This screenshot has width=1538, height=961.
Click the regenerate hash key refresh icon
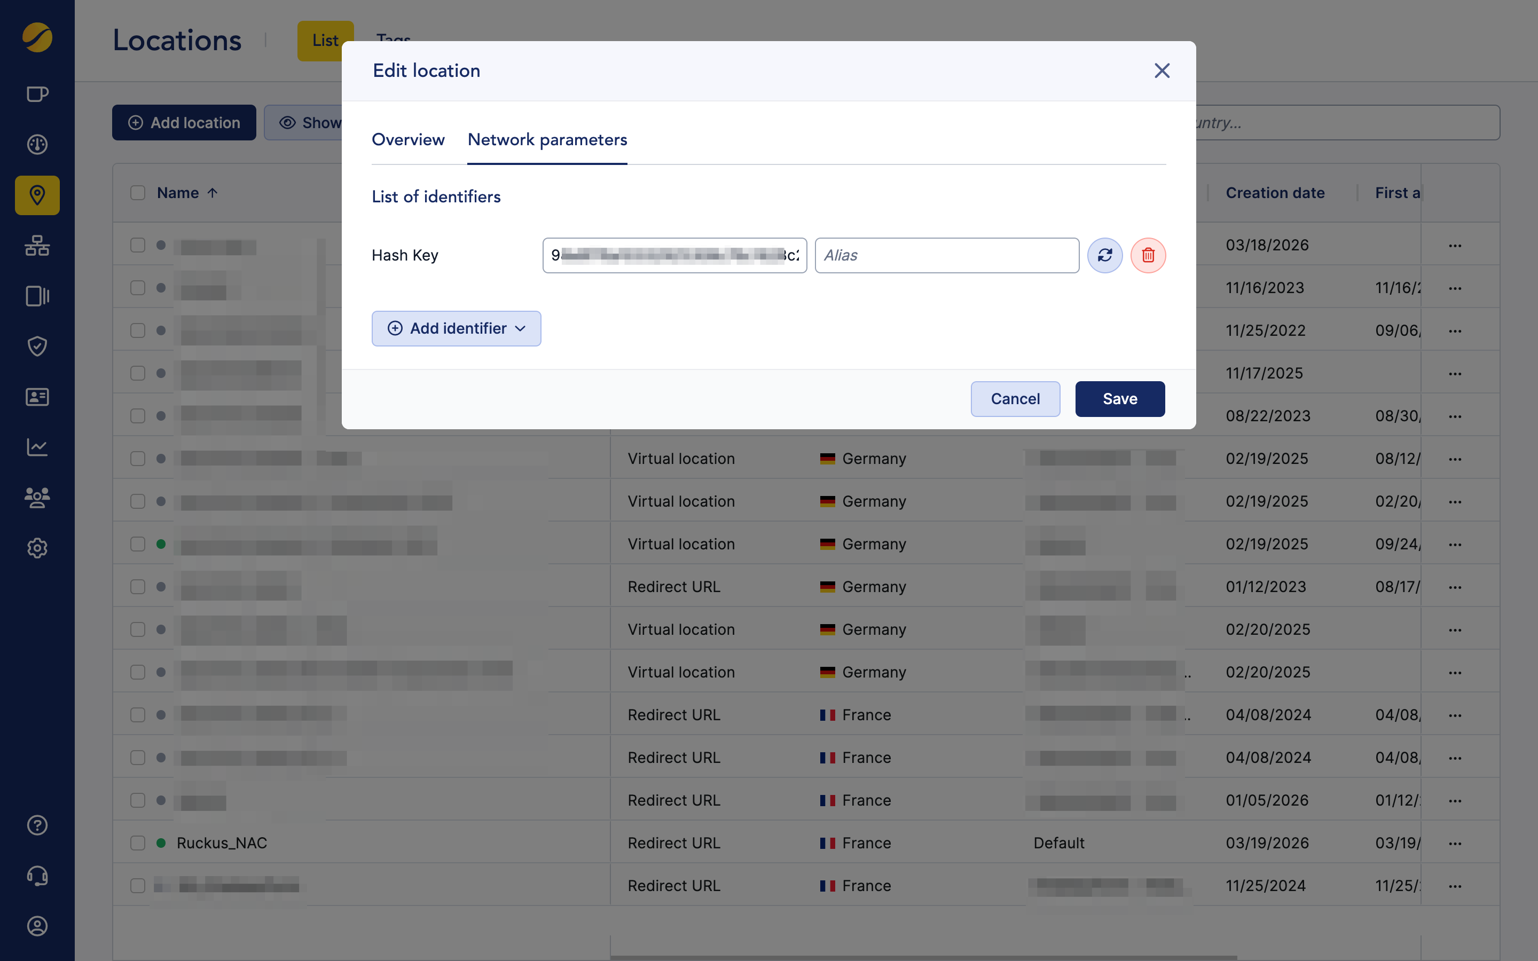tap(1104, 256)
